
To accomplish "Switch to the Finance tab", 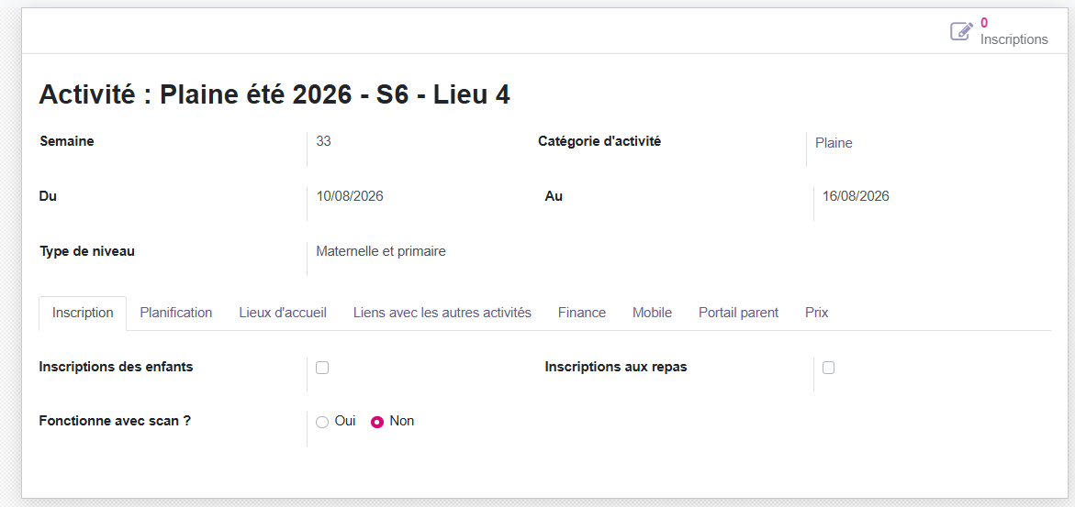I will point(582,314).
